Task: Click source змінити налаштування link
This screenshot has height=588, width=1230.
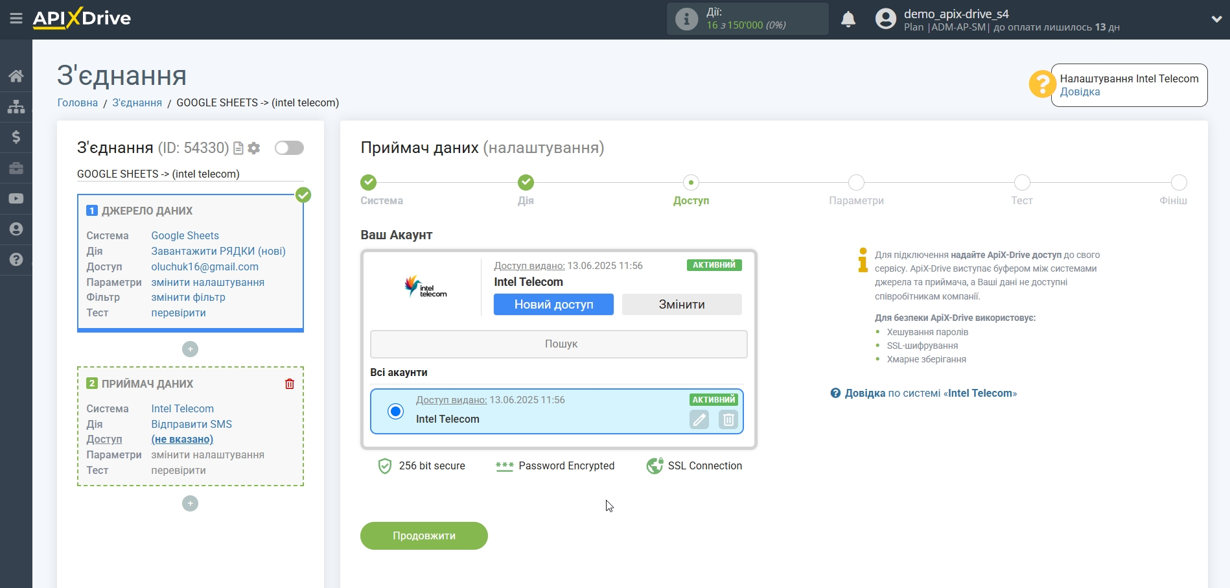Action: coord(208,282)
